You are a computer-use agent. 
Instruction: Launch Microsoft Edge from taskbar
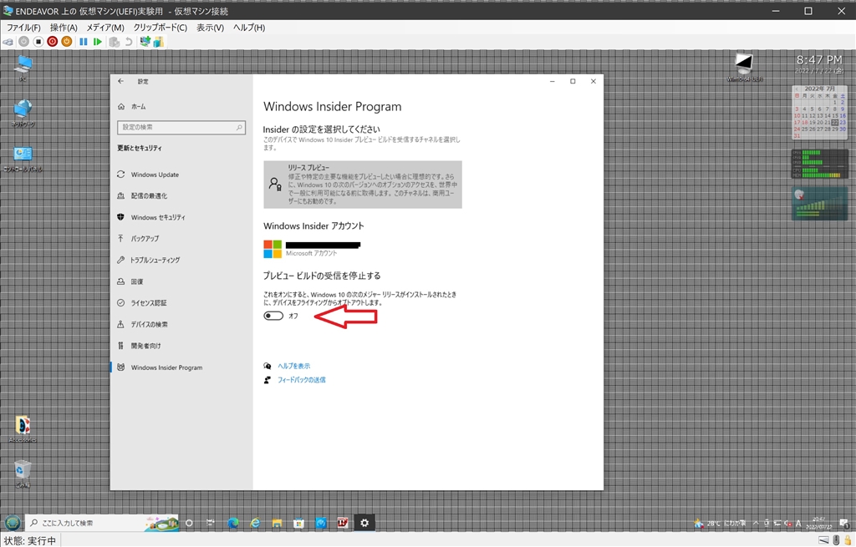click(x=233, y=523)
